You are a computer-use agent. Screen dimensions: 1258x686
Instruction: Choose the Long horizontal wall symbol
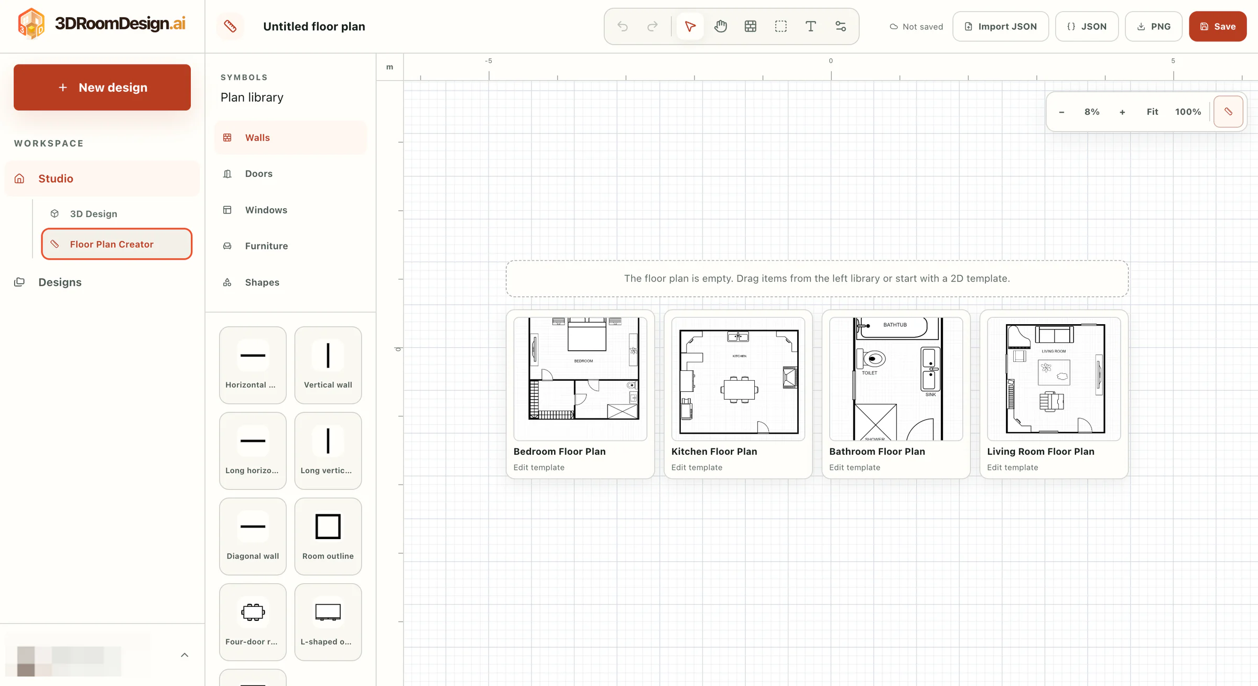point(253,451)
